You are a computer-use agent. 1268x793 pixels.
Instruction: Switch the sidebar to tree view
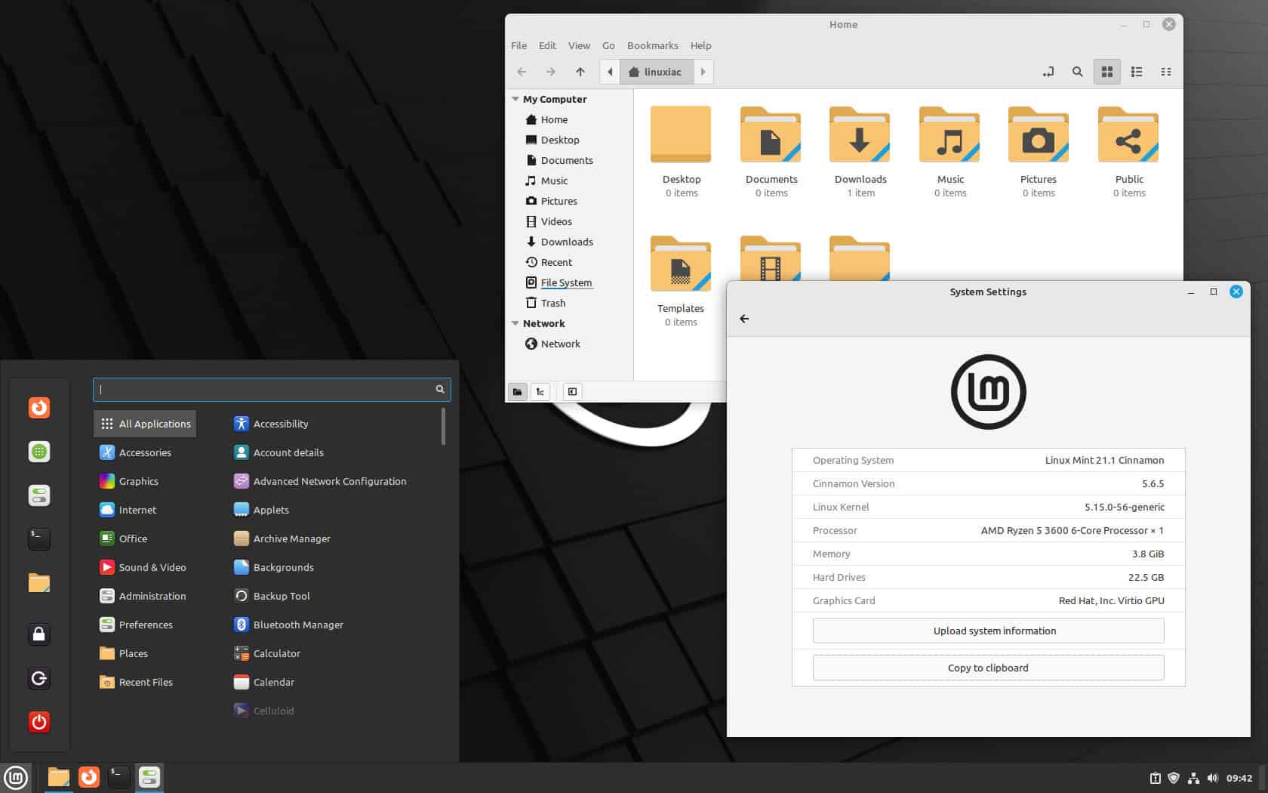(x=540, y=392)
